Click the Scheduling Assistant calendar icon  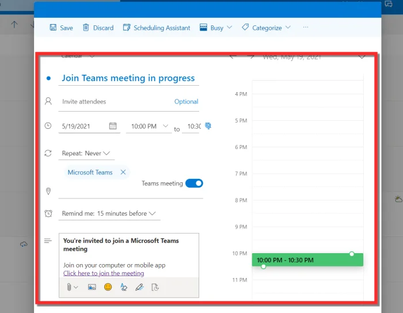[127, 28]
